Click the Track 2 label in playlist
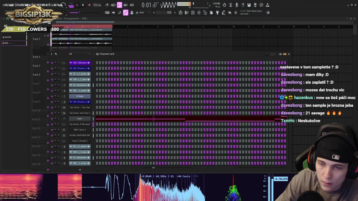358x201 pixels. pos(36,39)
